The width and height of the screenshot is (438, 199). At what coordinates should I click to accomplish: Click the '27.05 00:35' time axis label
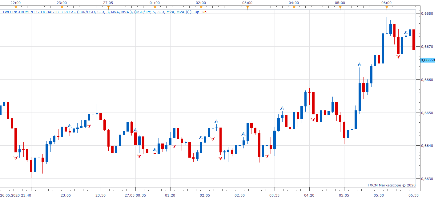(135, 195)
